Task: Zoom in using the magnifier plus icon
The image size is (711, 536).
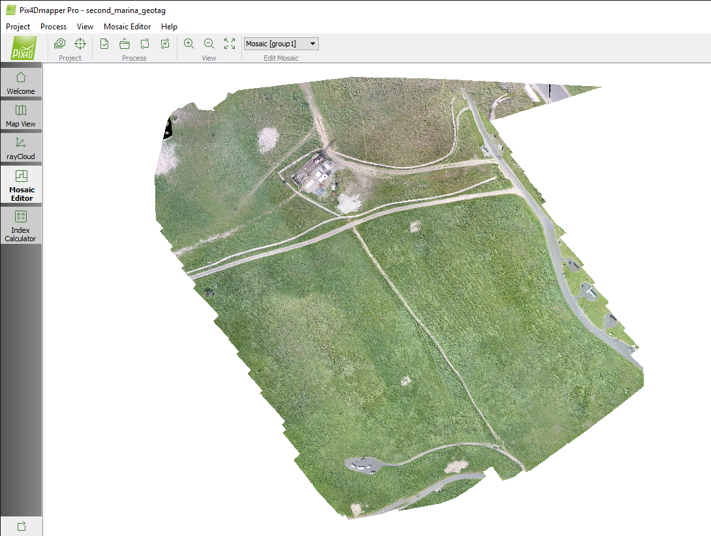Action: (x=189, y=44)
